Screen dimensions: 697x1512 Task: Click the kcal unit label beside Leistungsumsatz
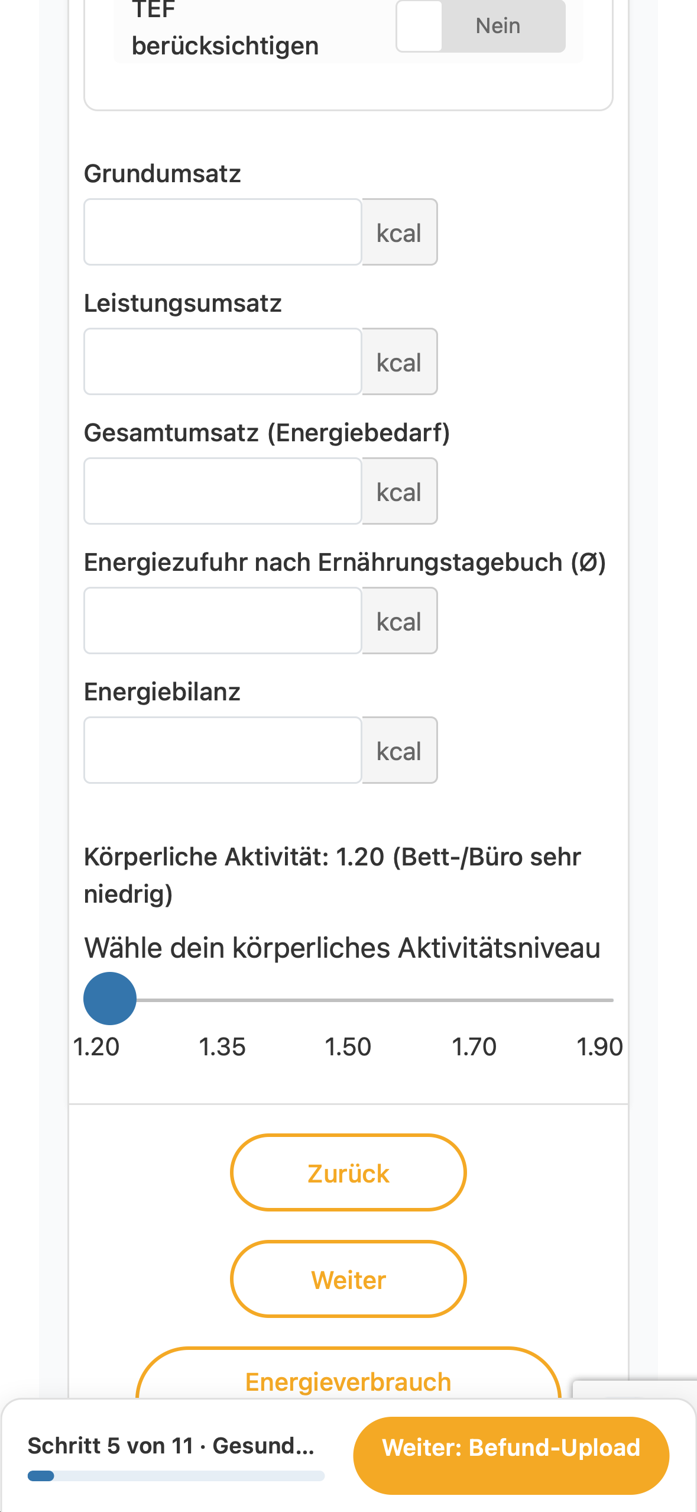[400, 361]
